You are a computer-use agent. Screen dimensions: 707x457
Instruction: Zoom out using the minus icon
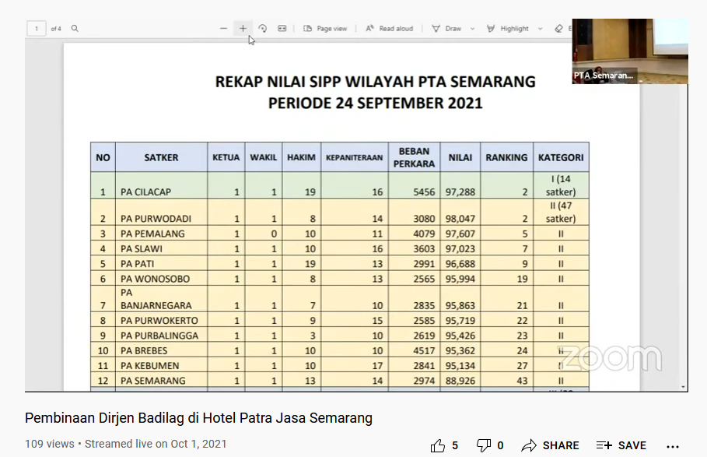pos(223,29)
